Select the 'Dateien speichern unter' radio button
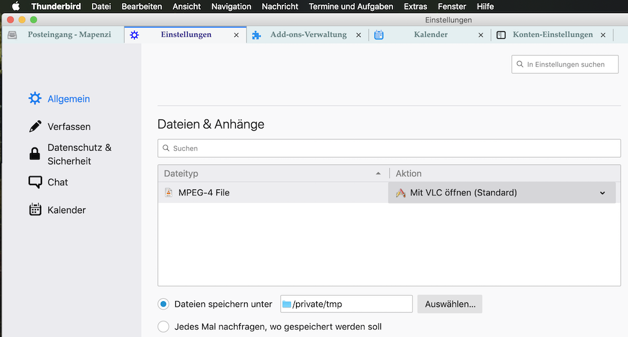 (x=163, y=304)
